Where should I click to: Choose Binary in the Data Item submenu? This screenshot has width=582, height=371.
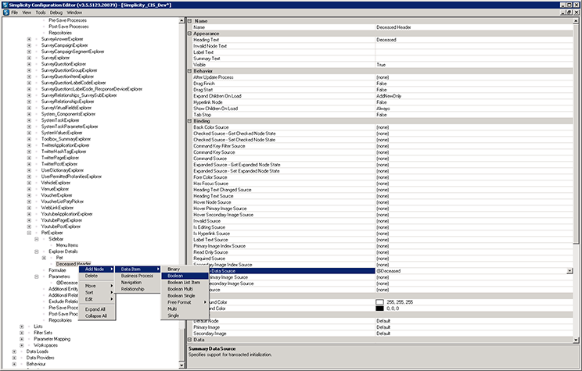tap(185, 269)
